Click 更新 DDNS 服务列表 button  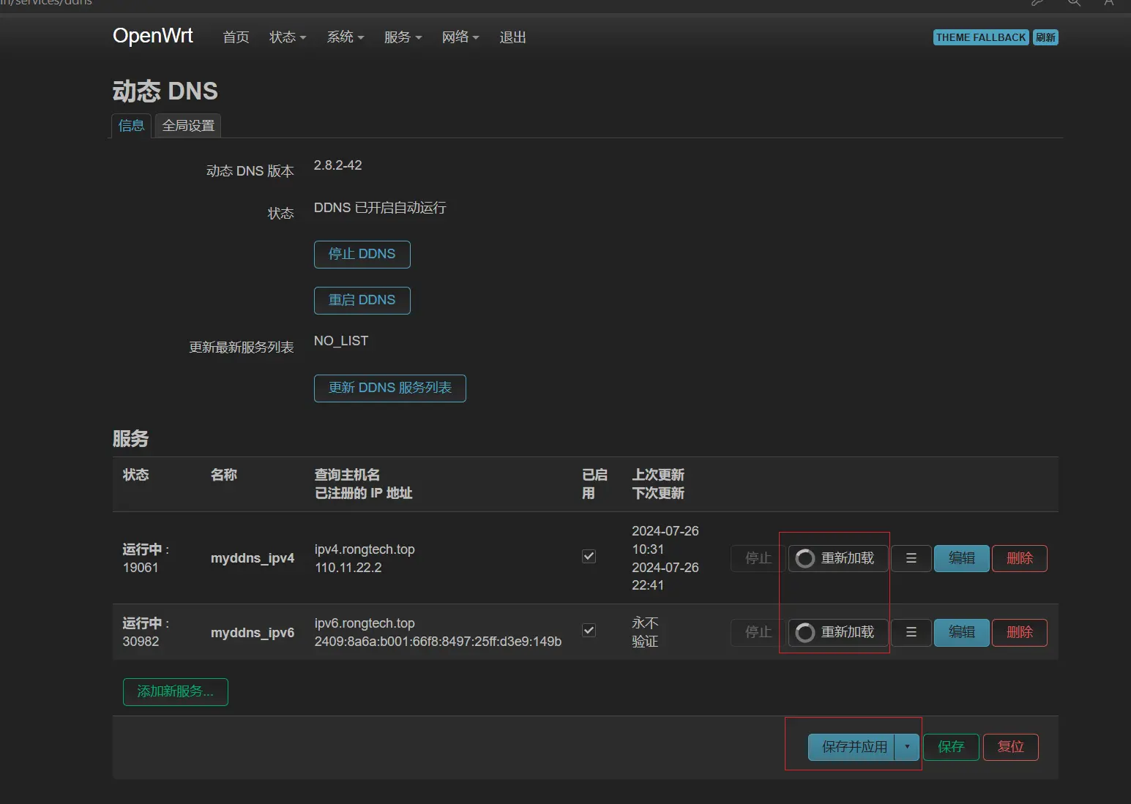389,388
